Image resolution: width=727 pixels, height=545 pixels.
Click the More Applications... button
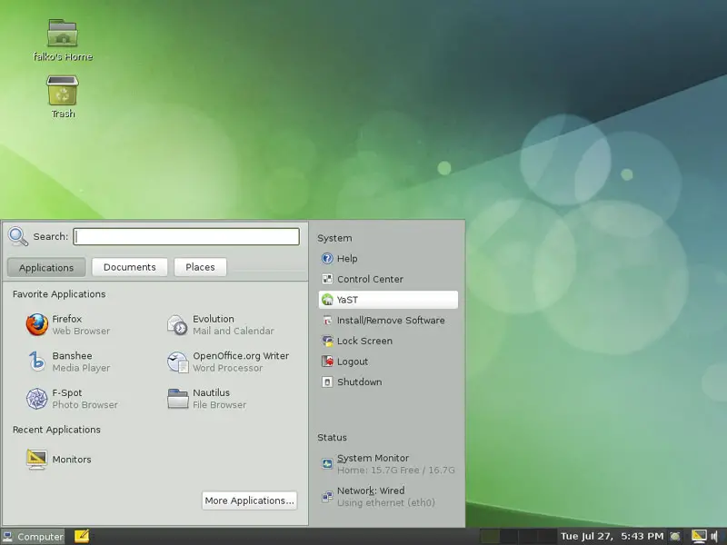pos(249,500)
